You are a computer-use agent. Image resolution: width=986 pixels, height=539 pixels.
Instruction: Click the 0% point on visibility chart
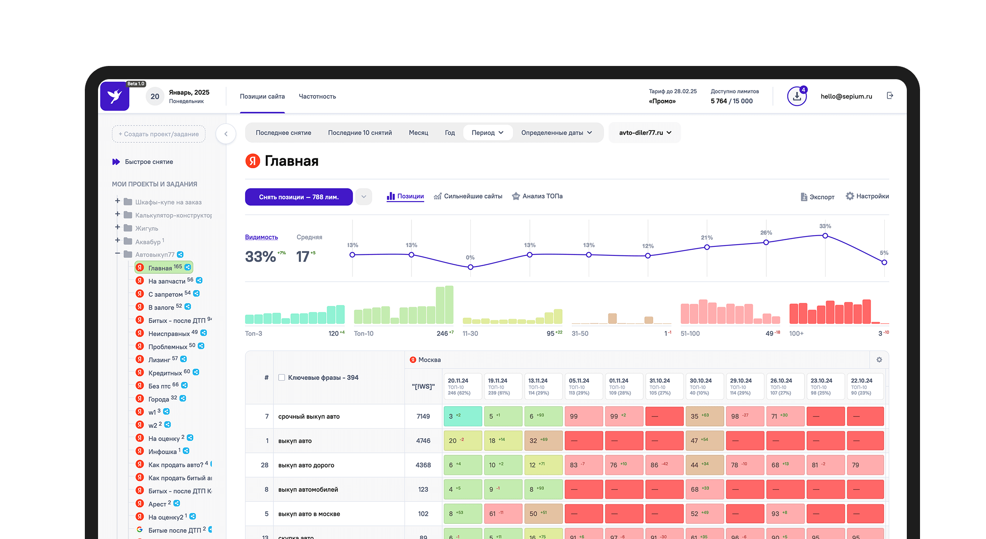point(470,267)
